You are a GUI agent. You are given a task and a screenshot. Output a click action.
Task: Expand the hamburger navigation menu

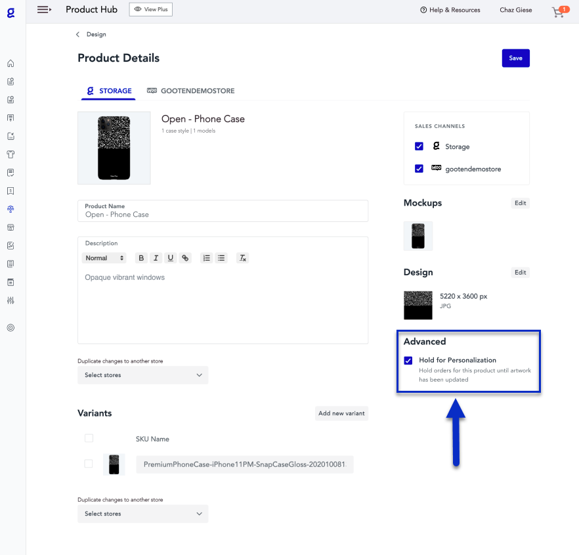click(x=44, y=10)
